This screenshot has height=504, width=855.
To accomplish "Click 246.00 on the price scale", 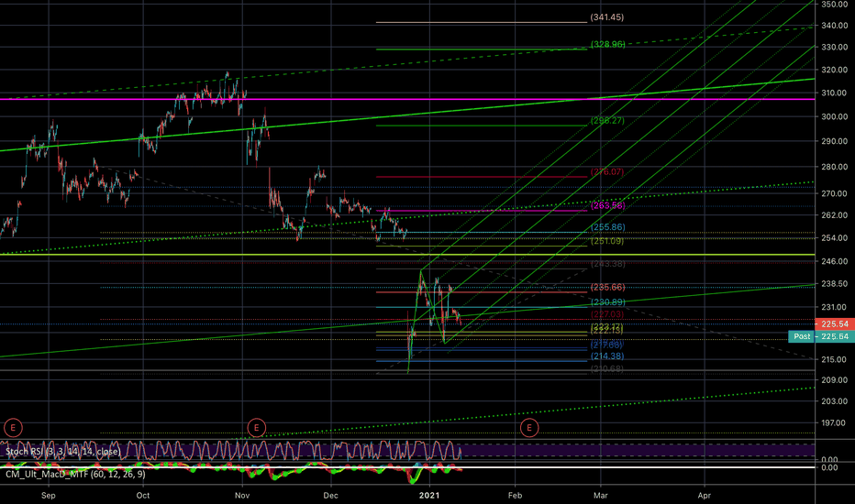I will pos(834,261).
